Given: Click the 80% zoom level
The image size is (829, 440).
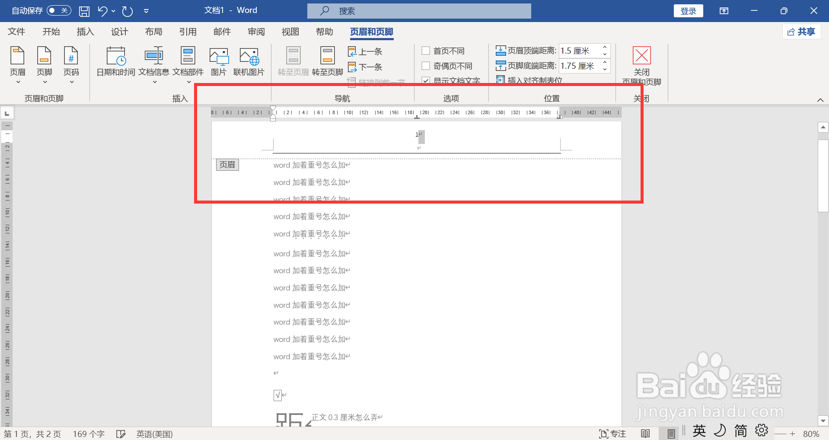Looking at the screenshot, I should click(x=811, y=434).
